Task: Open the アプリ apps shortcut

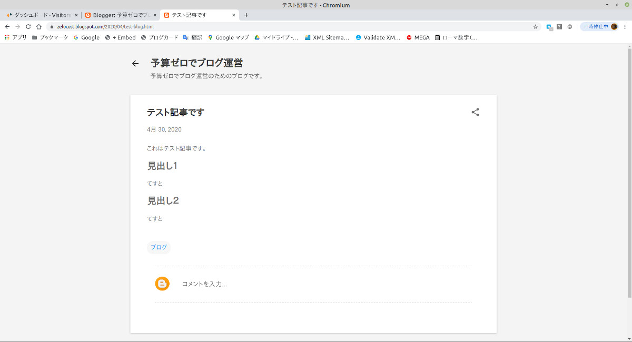Action: coord(15,37)
